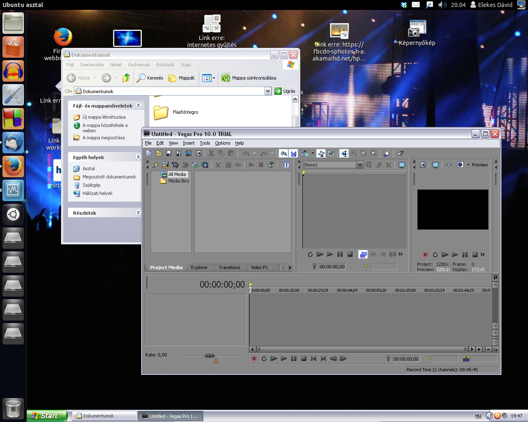Click the Save project disk icon in Vegas
The image size is (528, 422).
169,153
